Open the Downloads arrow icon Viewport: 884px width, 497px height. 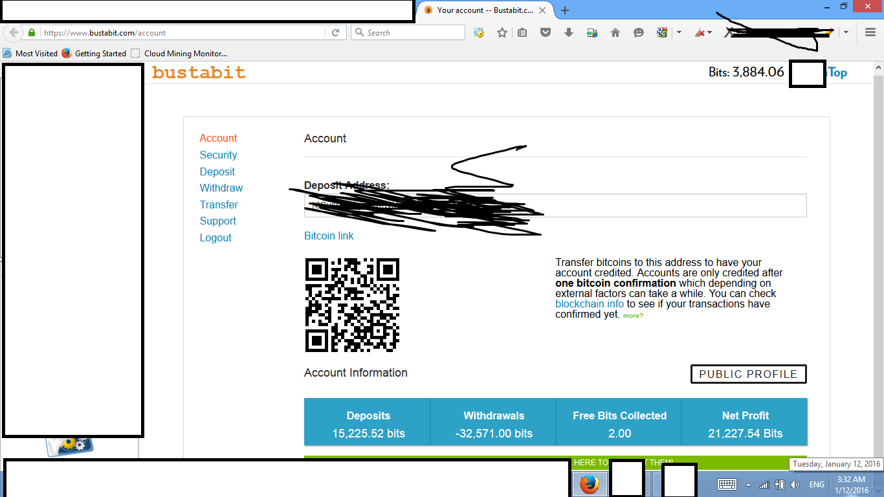pyautogui.click(x=569, y=32)
